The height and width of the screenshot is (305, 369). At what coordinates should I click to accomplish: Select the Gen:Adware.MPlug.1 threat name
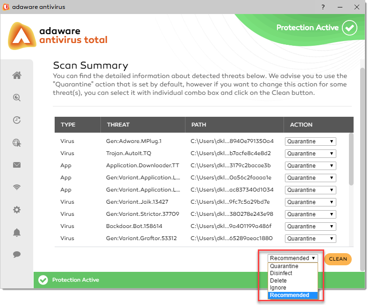click(x=134, y=141)
